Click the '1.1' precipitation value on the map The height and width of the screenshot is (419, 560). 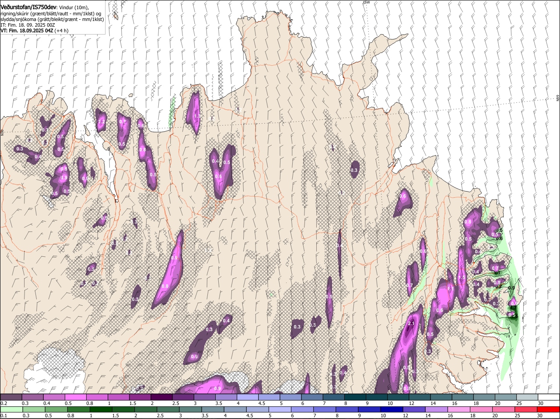[x=451, y=289]
